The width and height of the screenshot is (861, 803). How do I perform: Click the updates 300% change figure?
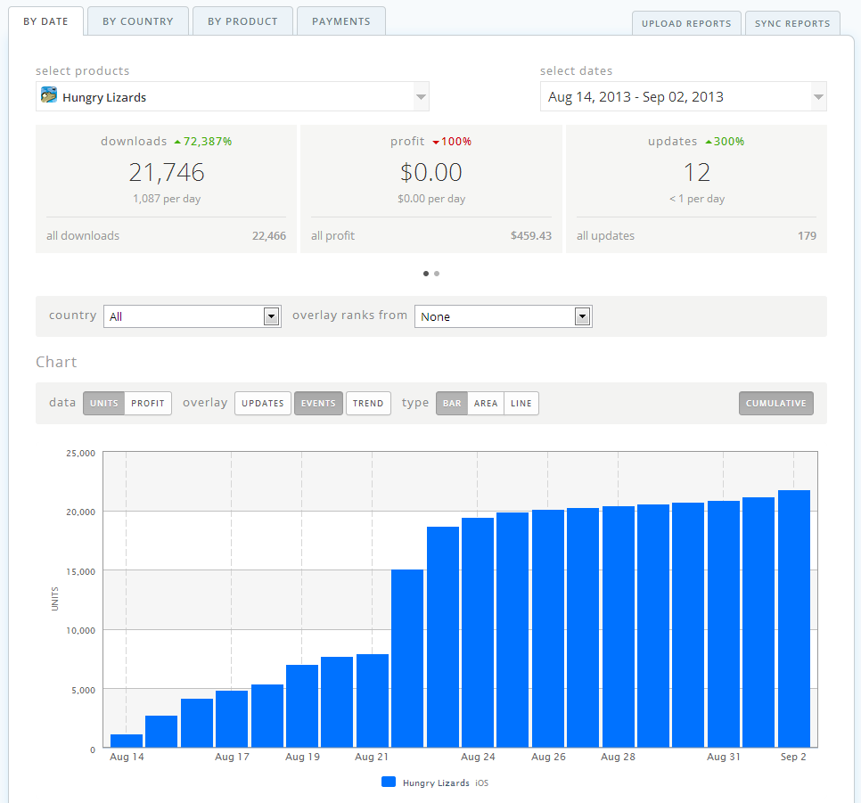point(729,142)
